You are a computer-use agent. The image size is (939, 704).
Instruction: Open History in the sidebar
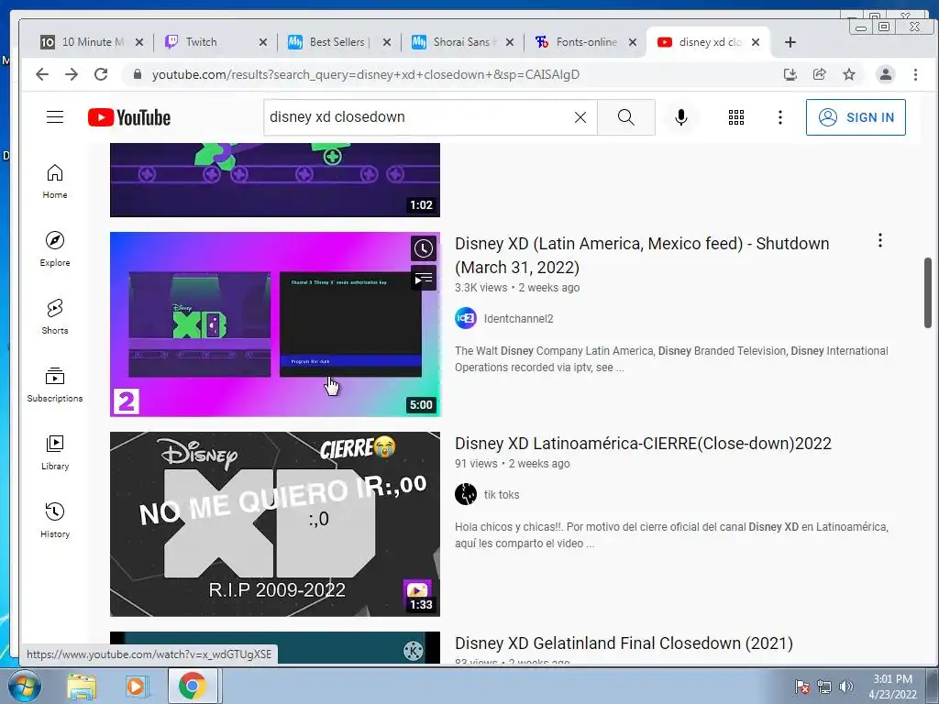pyautogui.click(x=55, y=520)
